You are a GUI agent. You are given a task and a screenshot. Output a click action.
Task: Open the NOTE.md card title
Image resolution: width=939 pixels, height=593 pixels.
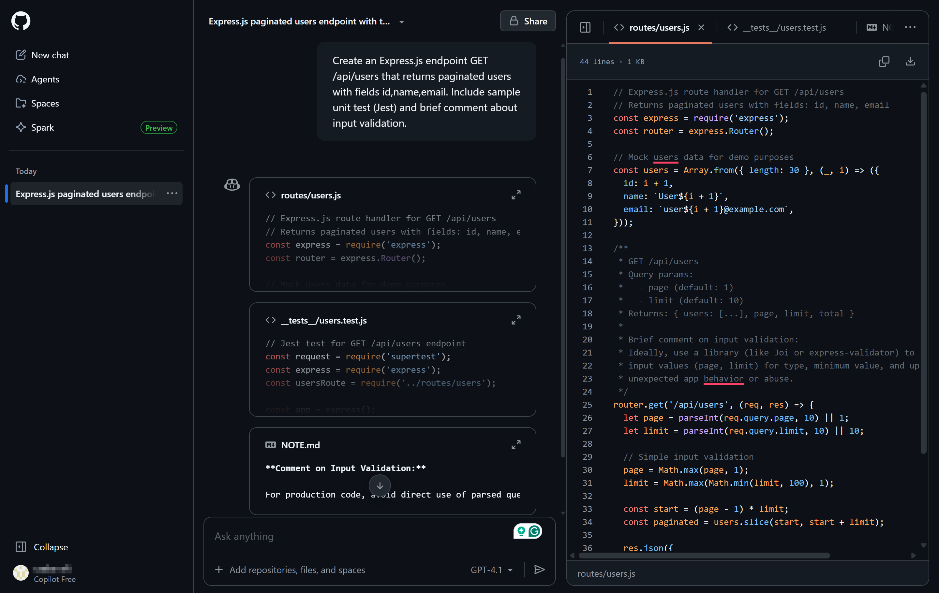[x=300, y=445]
